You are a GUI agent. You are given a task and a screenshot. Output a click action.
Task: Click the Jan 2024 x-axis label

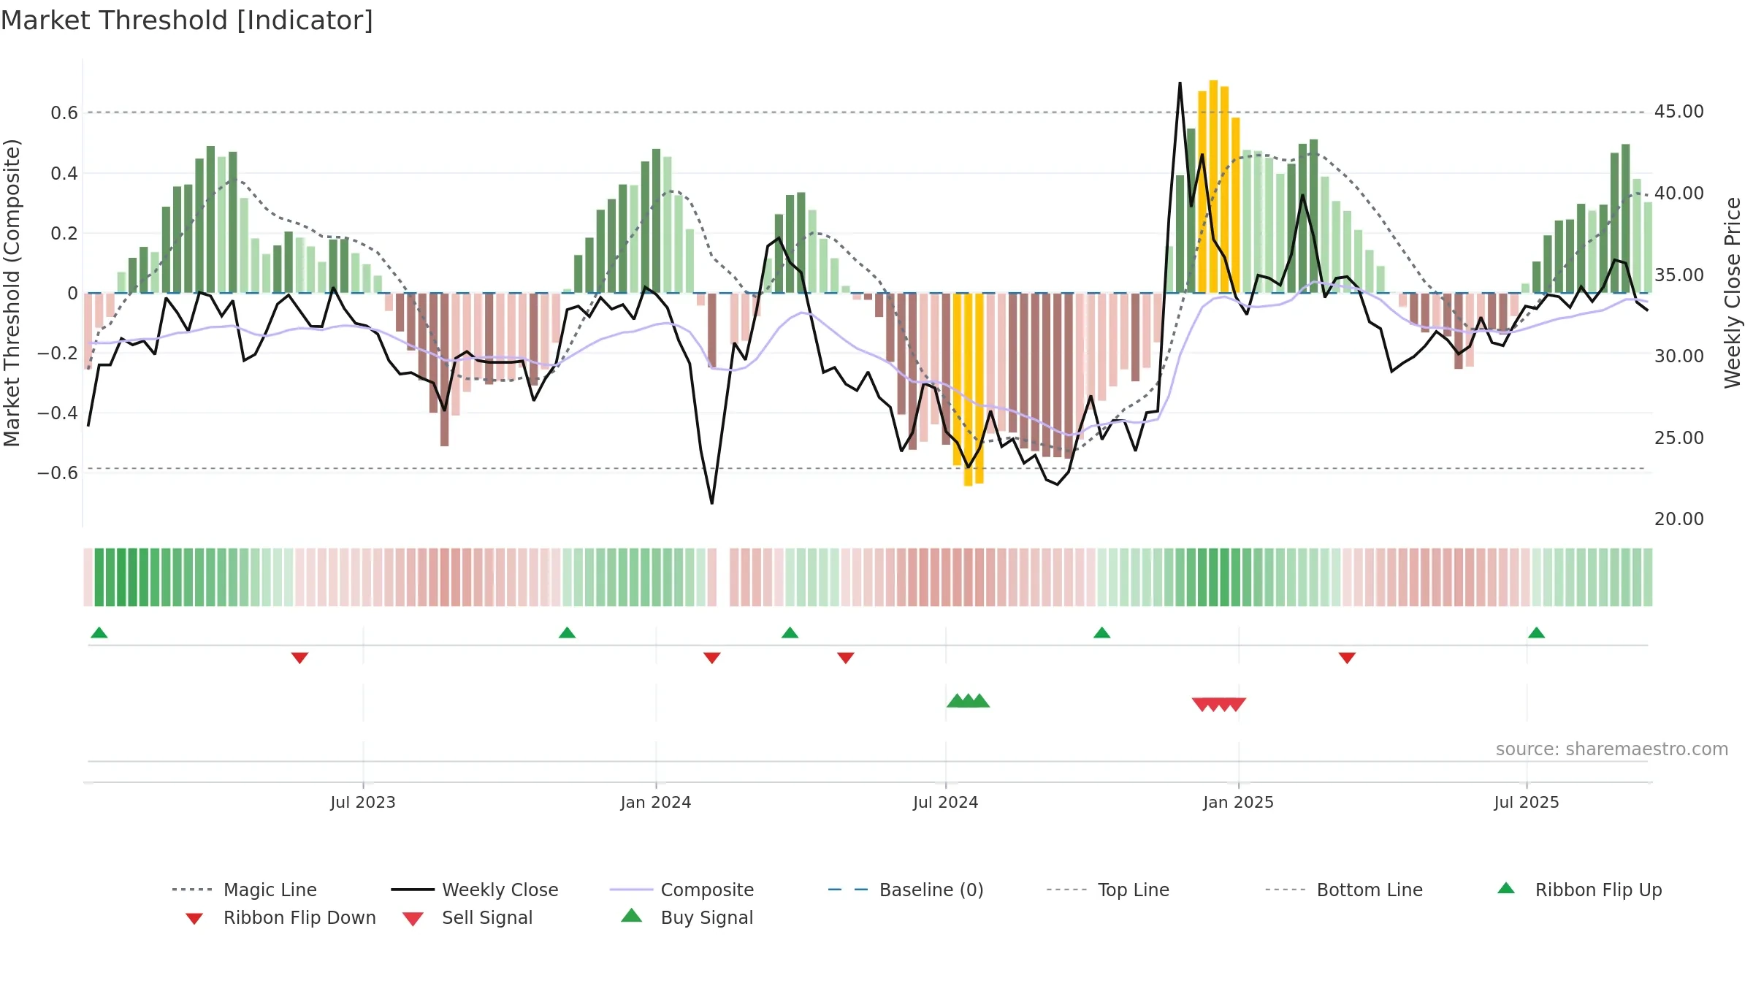(656, 802)
